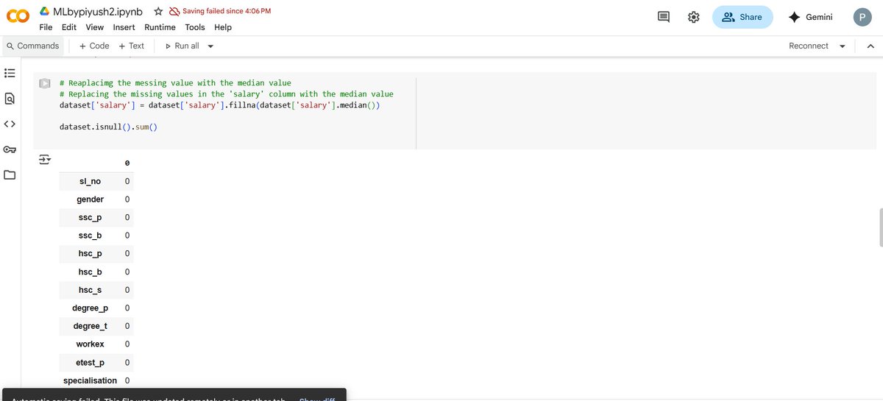Click the hsc_b row label
The height and width of the screenshot is (401, 883).
click(x=91, y=272)
